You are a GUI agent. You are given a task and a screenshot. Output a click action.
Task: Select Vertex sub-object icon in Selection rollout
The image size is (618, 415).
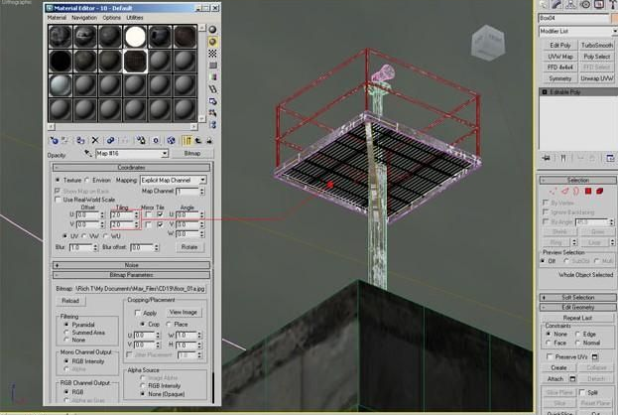coord(553,192)
